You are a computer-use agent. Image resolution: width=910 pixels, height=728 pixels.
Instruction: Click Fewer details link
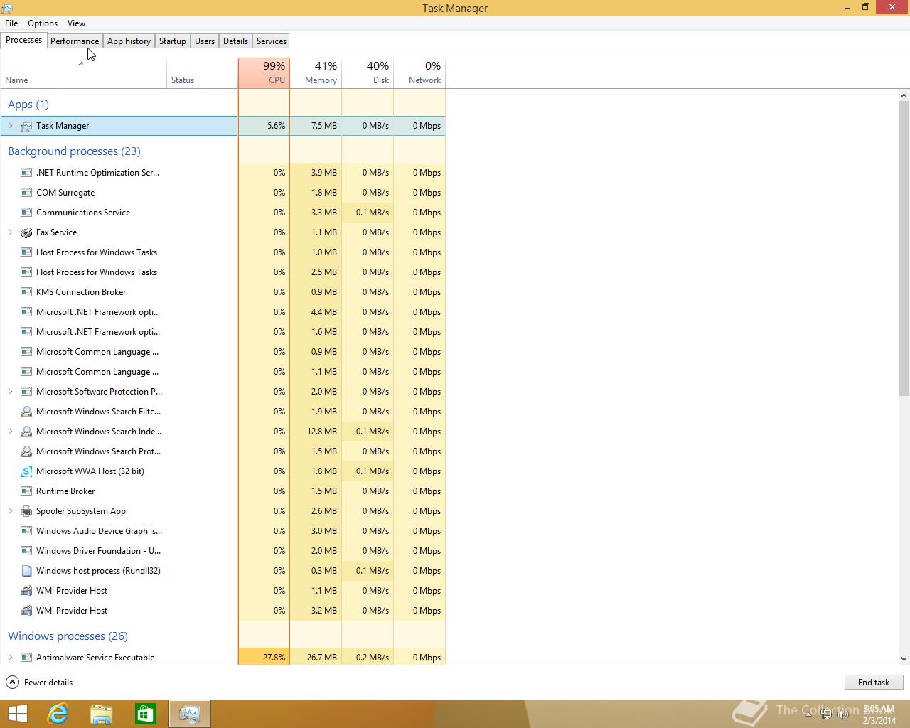tap(48, 682)
